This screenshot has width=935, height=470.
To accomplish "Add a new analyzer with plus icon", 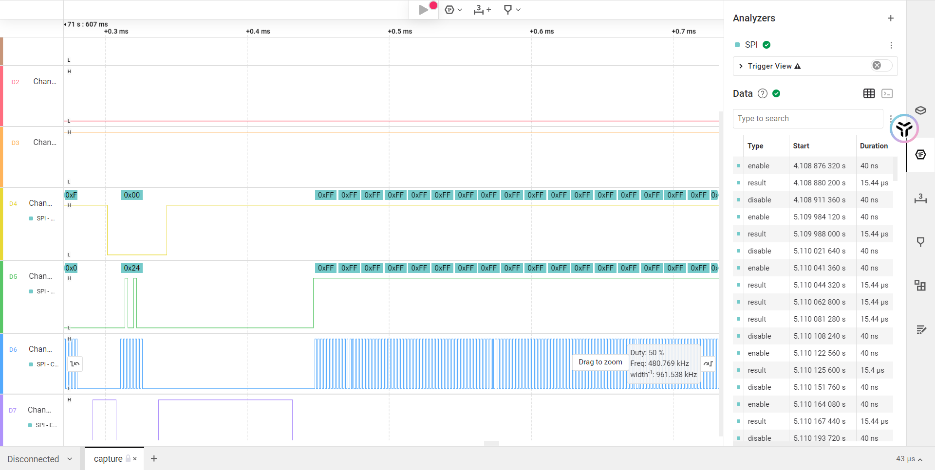I will (x=891, y=18).
